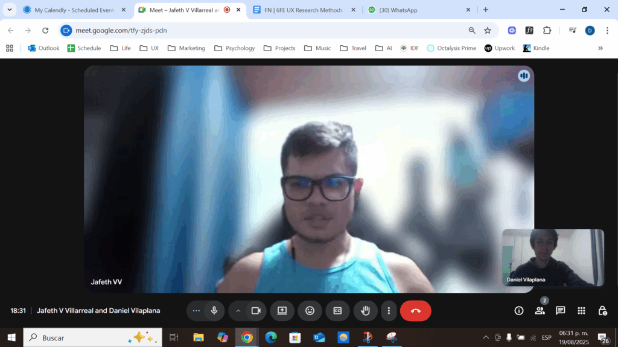Open meeting details info icon
Screen dimensions: 618x347
pos(518,311)
